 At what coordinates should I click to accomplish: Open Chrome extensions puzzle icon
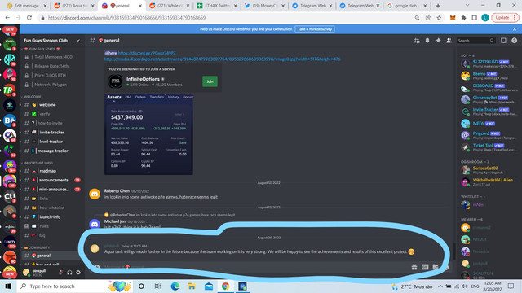pyautogui.click(x=463, y=18)
